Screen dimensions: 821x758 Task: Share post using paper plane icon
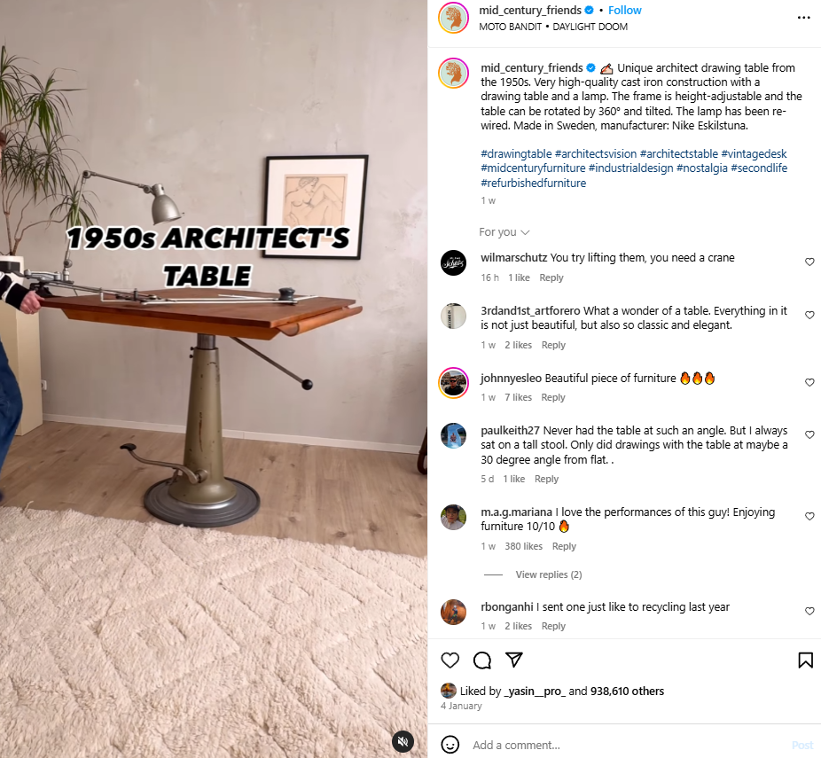(x=513, y=660)
